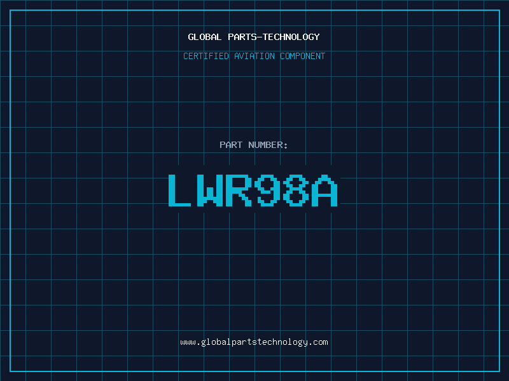
Task: Select the part number LWR98A
Action: tap(253, 190)
